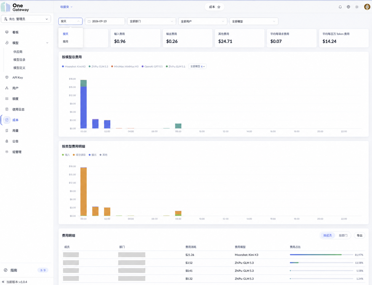Open the 全部部门 department dropdown
The width and height of the screenshot is (372, 285).
[x=152, y=21]
